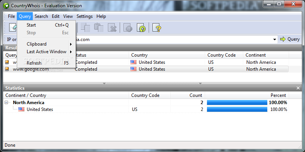305x152 pixels.
Task: Click Completed status of www.google.com
Action: pyautogui.click(x=86, y=69)
